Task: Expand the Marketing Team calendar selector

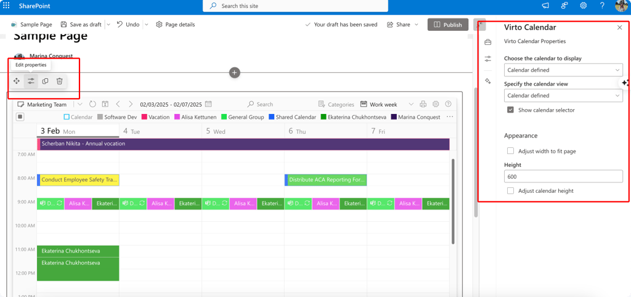Action: (79, 104)
